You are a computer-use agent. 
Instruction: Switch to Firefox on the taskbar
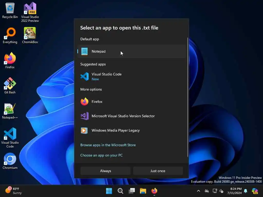click(154, 191)
